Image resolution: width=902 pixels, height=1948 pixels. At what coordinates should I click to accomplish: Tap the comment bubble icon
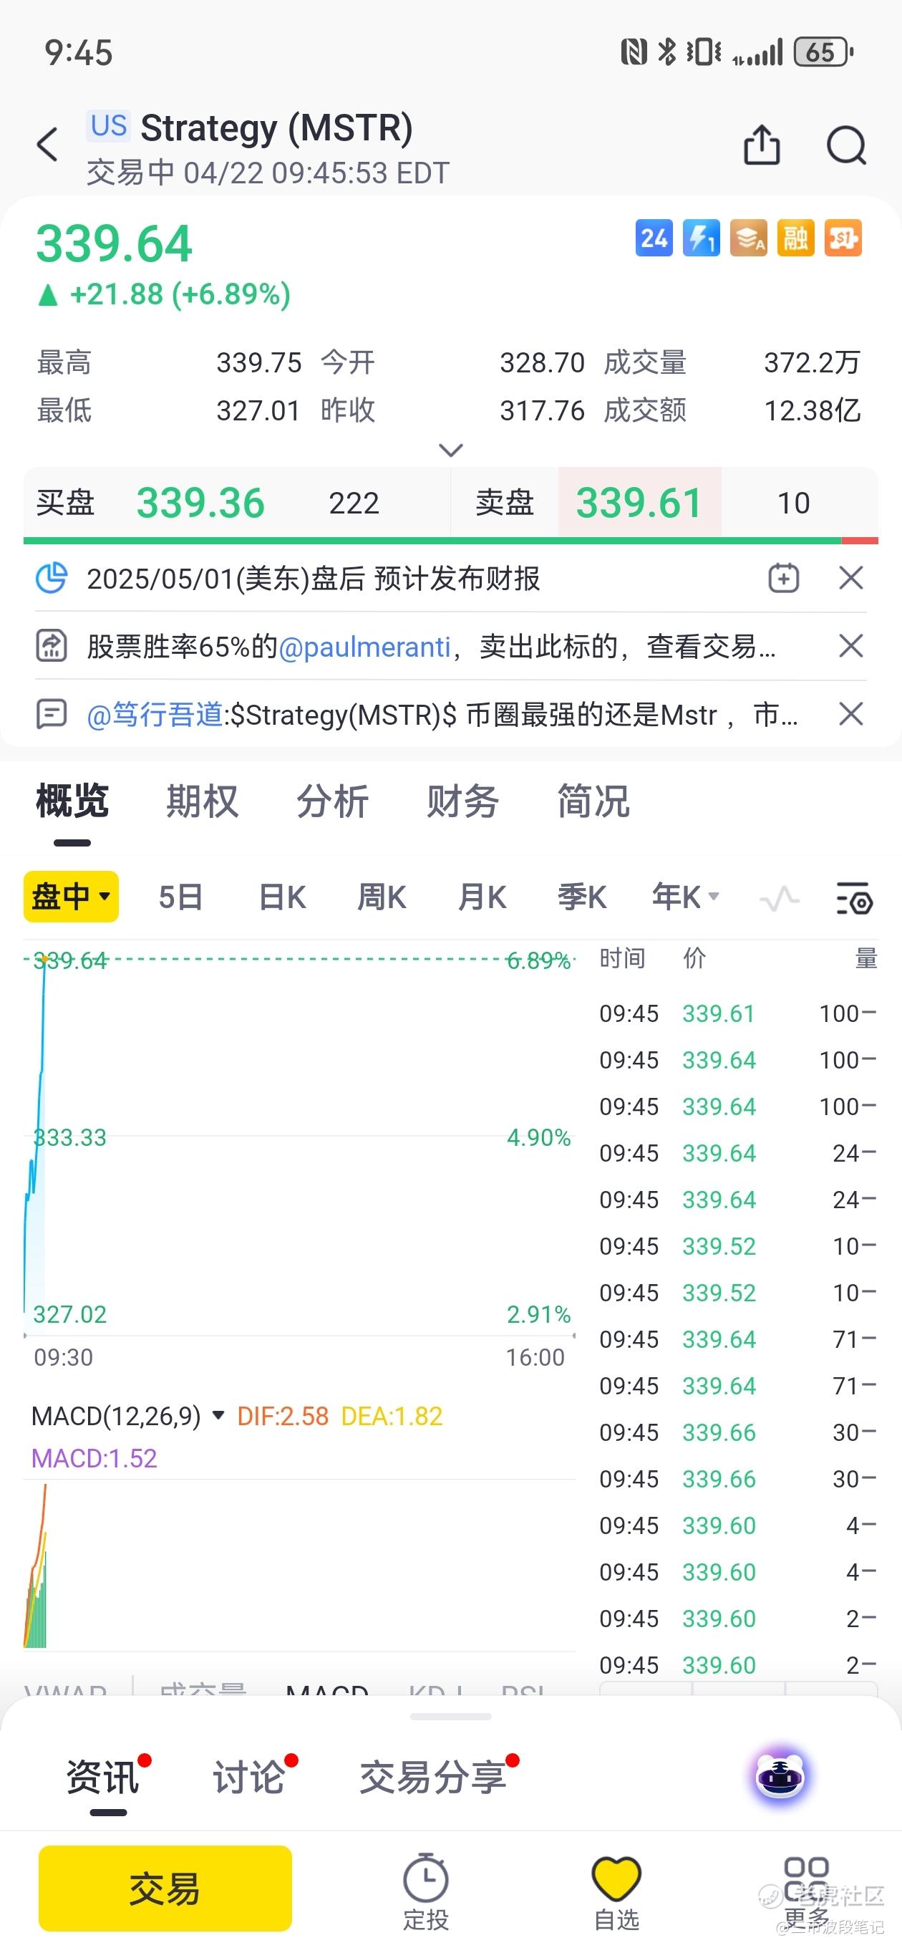[52, 714]
